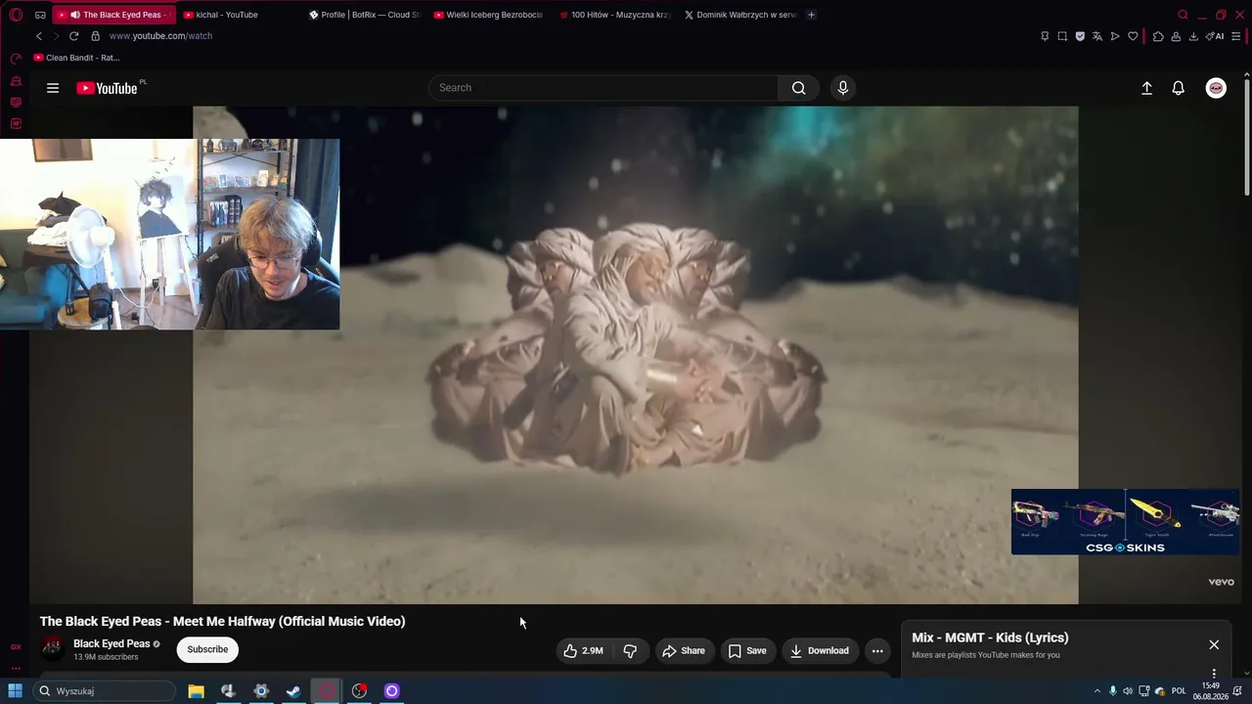1252x704 pixels.
Task: Switch to the Wielki Iceberg Bezrobocia tab
Action: pos(489,15)
